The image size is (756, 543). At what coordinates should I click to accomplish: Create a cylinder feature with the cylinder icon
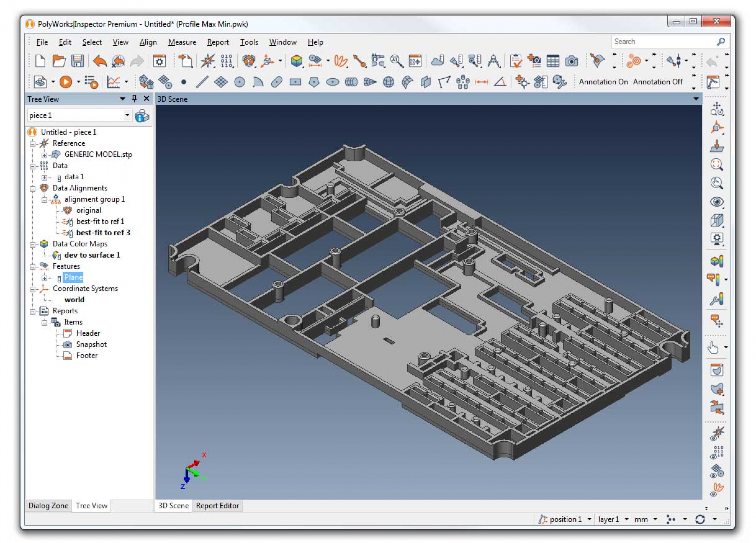coord(351,82)
